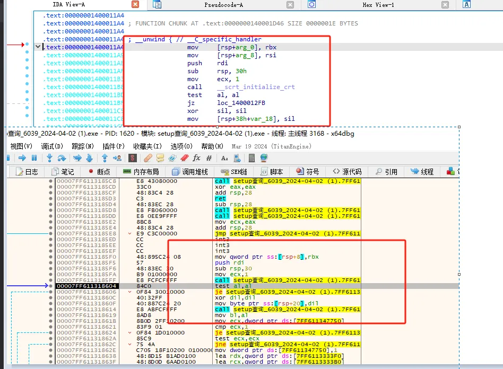Click the # comments toolbar icon
Viewport: 503px width, 369px height.
[209, 158]
